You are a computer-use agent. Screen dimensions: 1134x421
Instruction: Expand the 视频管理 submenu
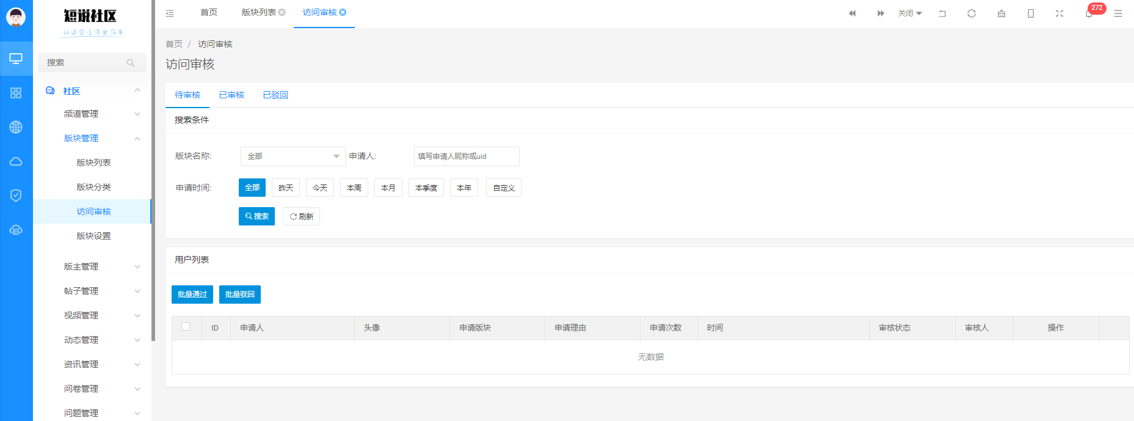(x=137, y=315)
